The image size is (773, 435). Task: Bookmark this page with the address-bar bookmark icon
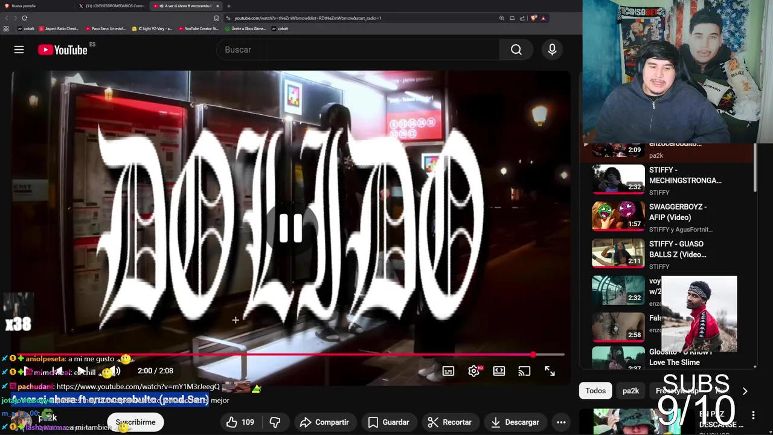point(216,18)
